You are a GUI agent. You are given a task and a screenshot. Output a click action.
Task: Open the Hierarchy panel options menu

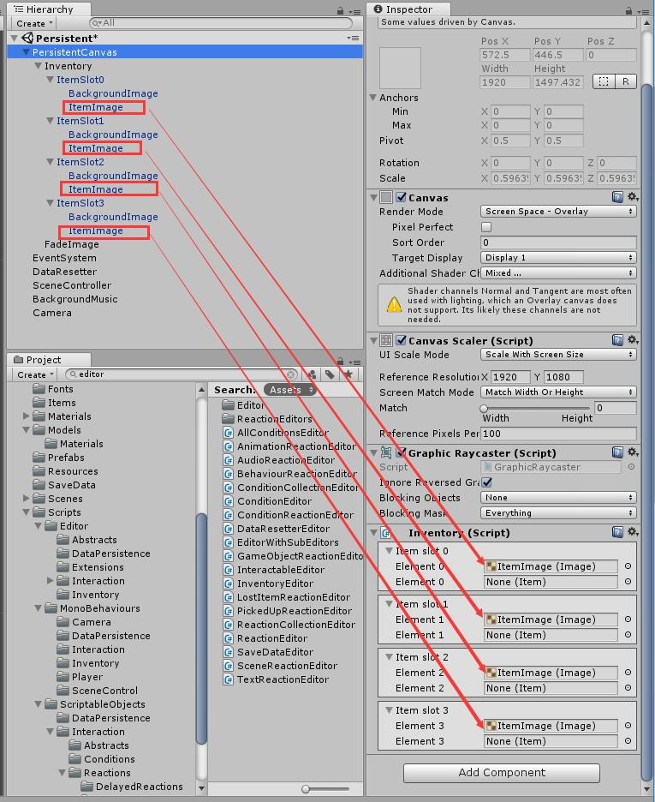[354, 11]
